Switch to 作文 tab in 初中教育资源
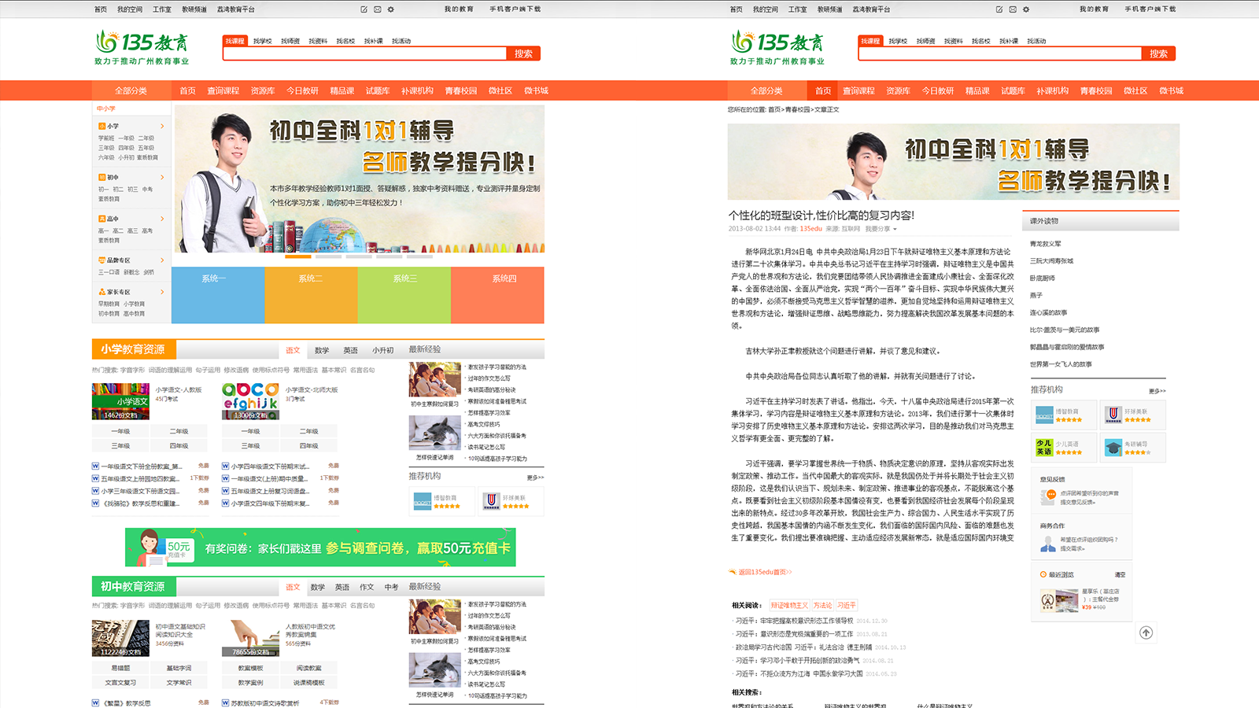The height and width of the screenshot is (708, 1259). pos(367,587)
